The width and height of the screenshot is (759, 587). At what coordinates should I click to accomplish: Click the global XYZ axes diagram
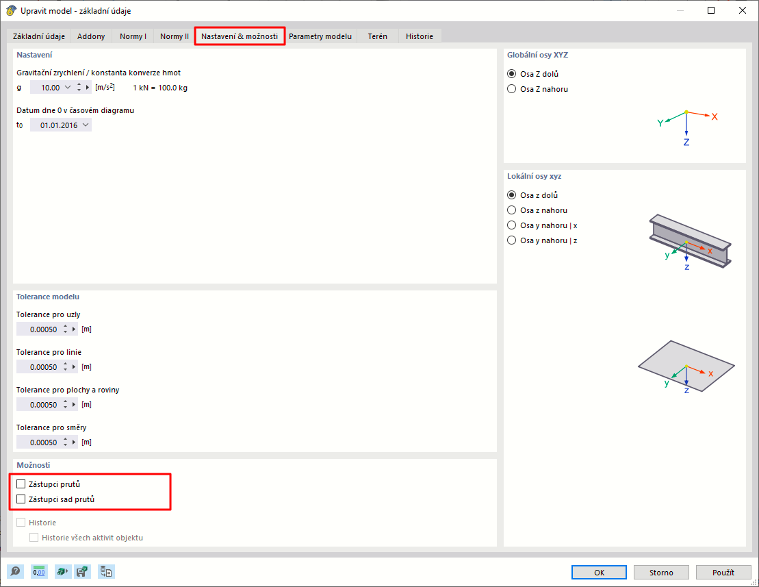686,127
